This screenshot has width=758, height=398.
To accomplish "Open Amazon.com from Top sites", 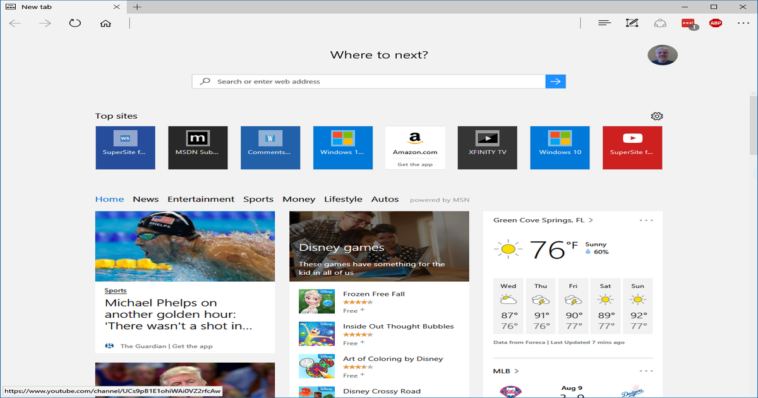I will click(415, 147).
